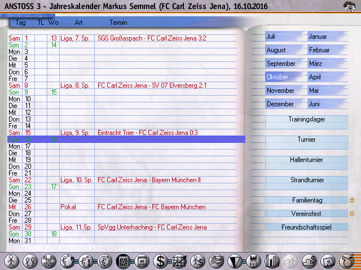Screen dimensions: 361x270
Task: Click the running player inside circle icon
Action: [x=105, y=261]
